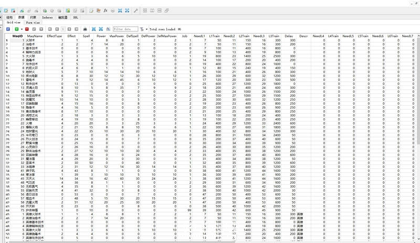Click the delete view toolbar icon
420x243 pixels.
click(x=82, y=10)
